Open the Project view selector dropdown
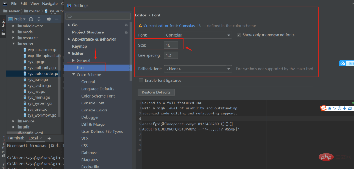This screenshot has width=355, height=169. [17, 19]
